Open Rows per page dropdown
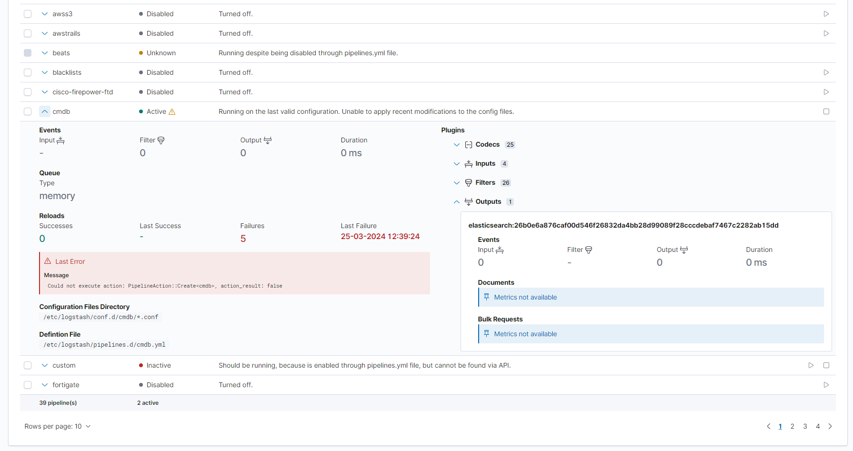The image size is (853, 451). pyautogui.click(x=57, y=426)
